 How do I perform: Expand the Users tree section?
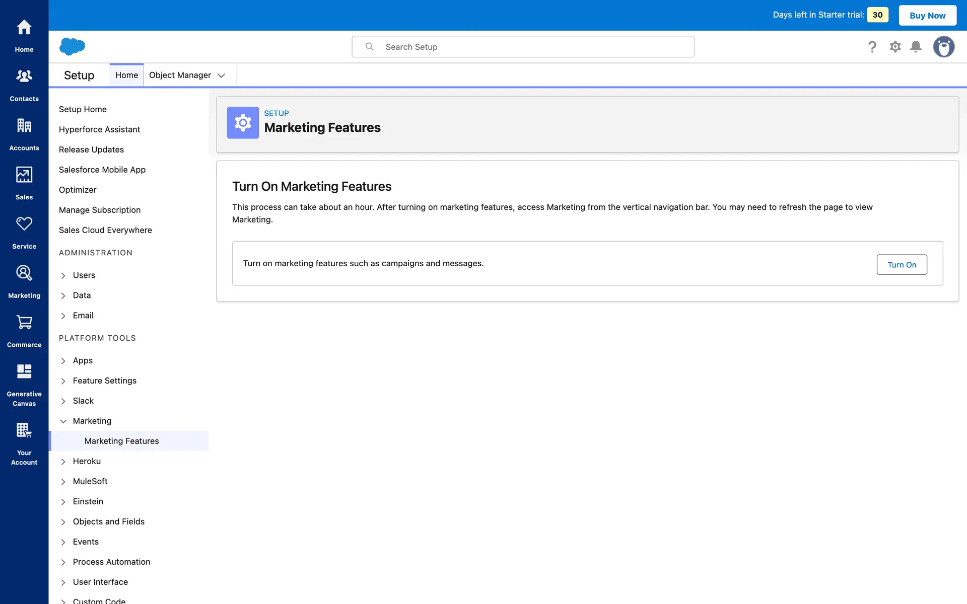(63, 275)
